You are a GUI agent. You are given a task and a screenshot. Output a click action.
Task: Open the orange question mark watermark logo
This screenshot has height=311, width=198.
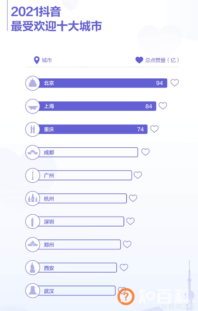click(126, 297)
